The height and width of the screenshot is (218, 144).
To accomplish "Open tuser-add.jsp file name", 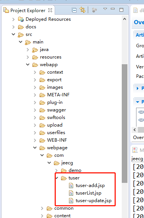I will coord(90,186).
